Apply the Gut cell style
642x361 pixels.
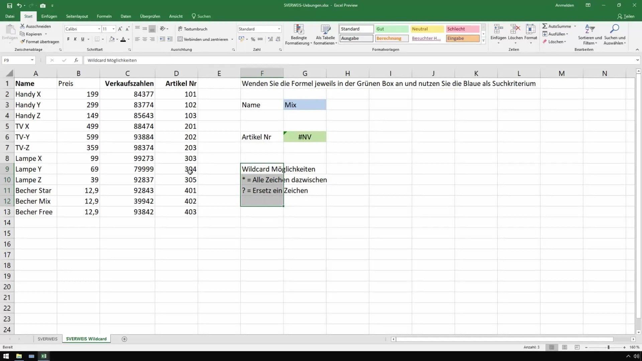pos(392,29)
